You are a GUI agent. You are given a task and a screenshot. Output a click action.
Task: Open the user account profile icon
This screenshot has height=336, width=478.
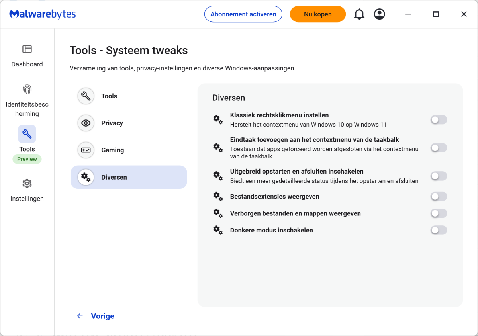click(379, 14)
